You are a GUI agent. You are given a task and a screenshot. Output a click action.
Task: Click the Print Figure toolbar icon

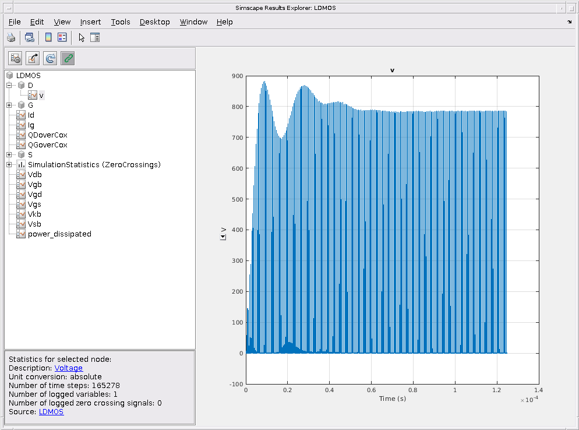[11, 38]
